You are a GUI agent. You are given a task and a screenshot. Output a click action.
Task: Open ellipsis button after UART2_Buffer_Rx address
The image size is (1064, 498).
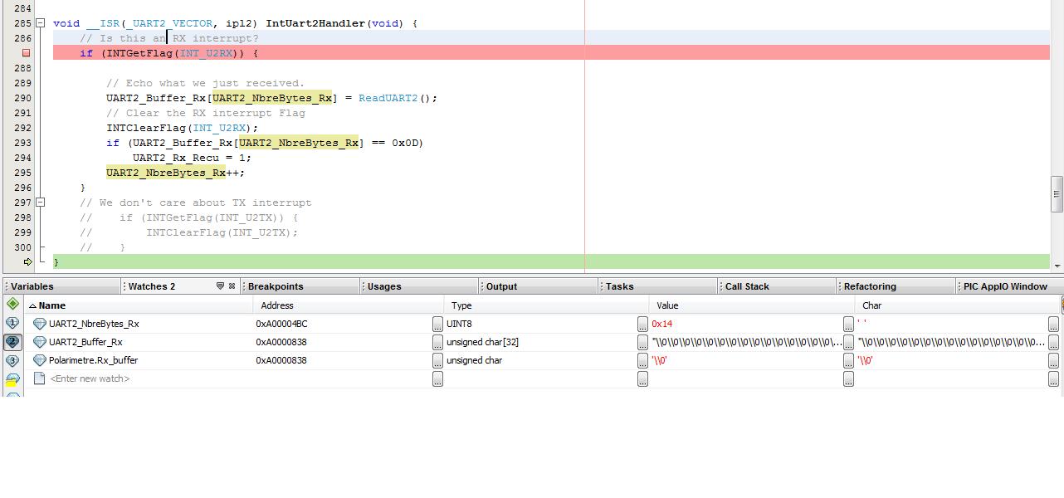437,342
